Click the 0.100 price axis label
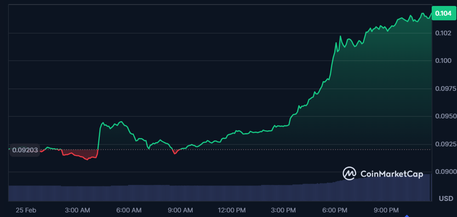This screenshot has width=457, height=217. pyautogui.click(x=443, y=61)
